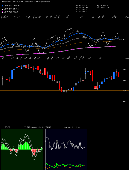Click the 'Pre C: 1009.75' value
Screen dimensions: 129x170
[x=82, y=12]
